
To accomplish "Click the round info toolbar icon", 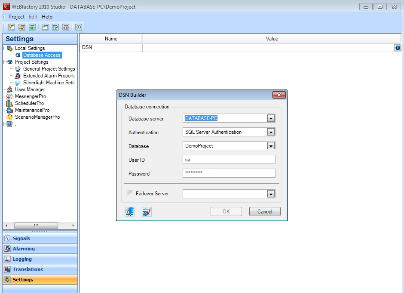I will click(79, 27).
